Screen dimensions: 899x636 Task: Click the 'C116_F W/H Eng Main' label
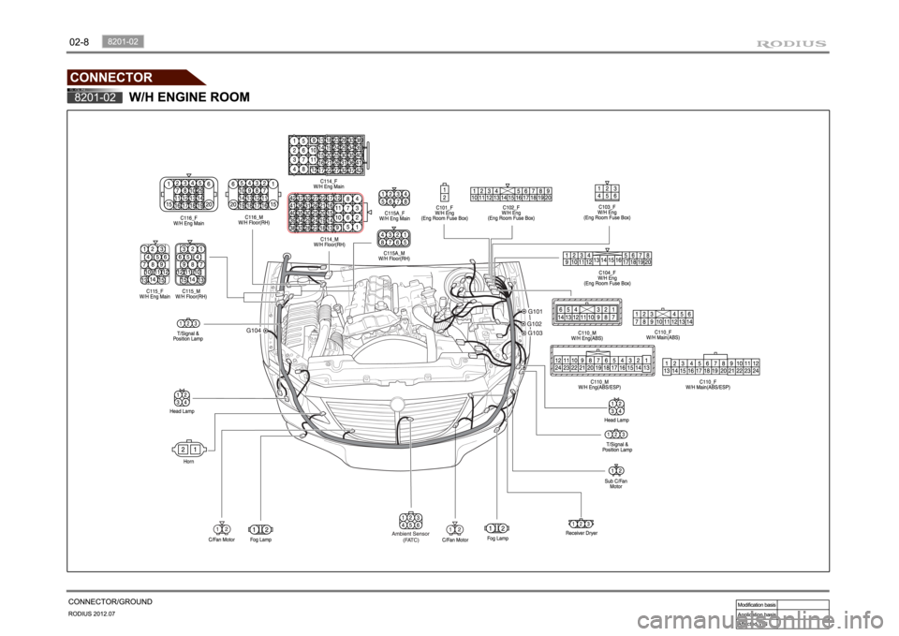188,220
